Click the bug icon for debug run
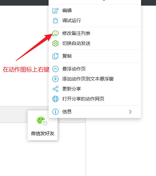Image resolution: width=156 pixels, height=176 pixels. [x=55, y=21]
